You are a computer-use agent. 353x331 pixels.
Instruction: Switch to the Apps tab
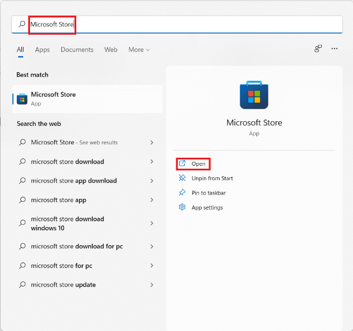coord(42,50)
